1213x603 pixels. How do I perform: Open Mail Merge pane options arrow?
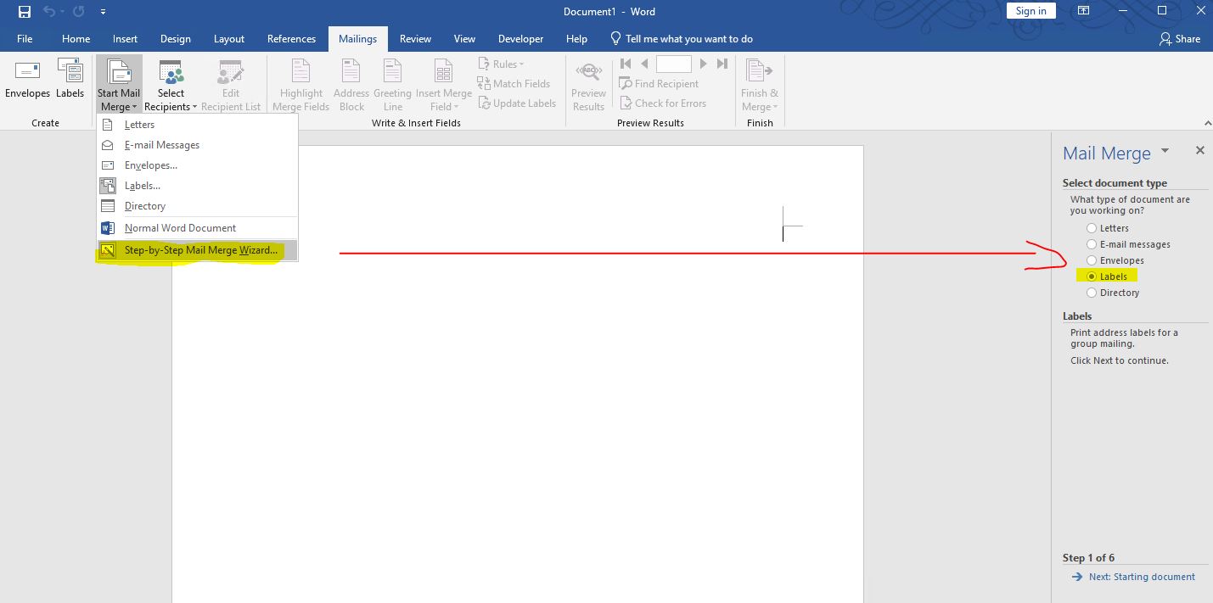tap(1165, 151)
